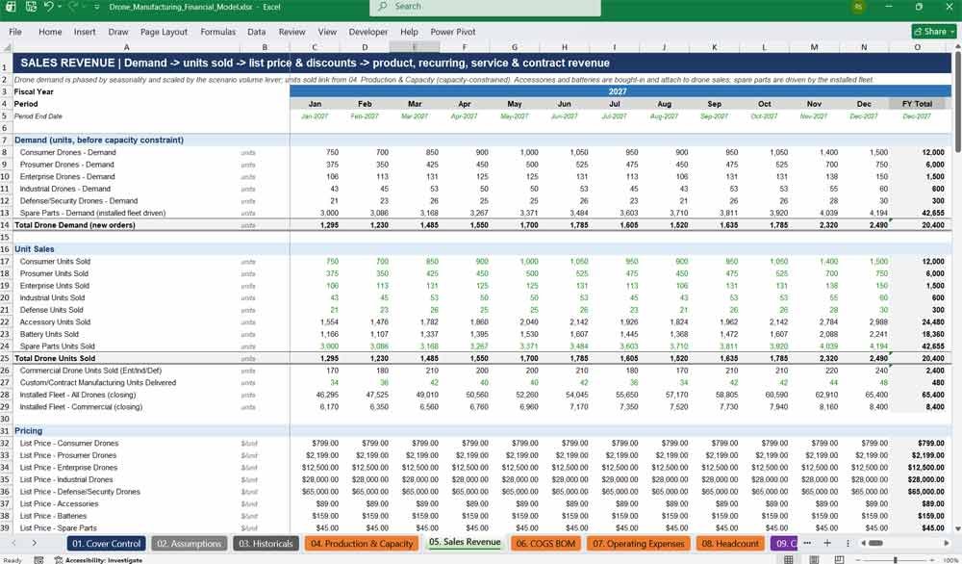
Task: Switch to the Home ribbon tab
Action: coord(50,32)
